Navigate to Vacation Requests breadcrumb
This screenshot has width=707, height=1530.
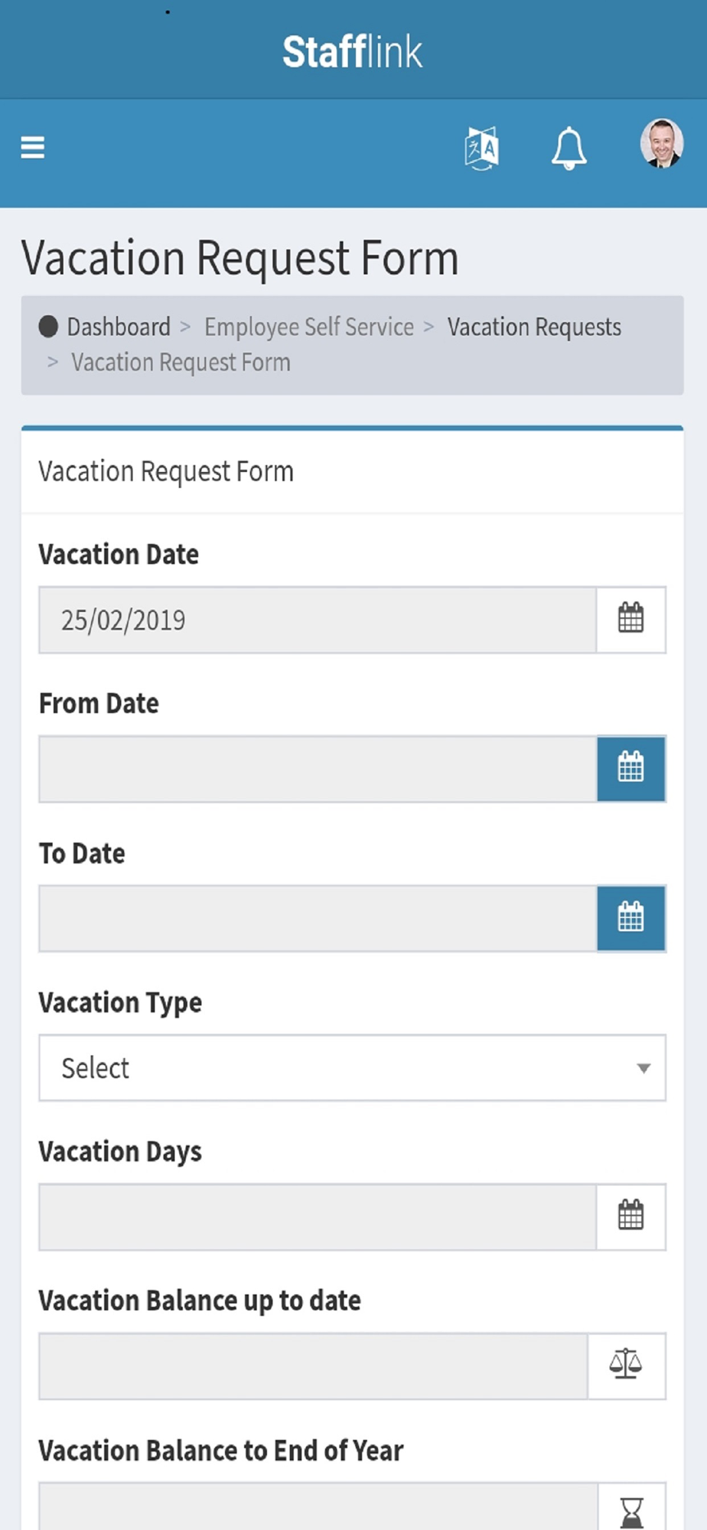534,327
